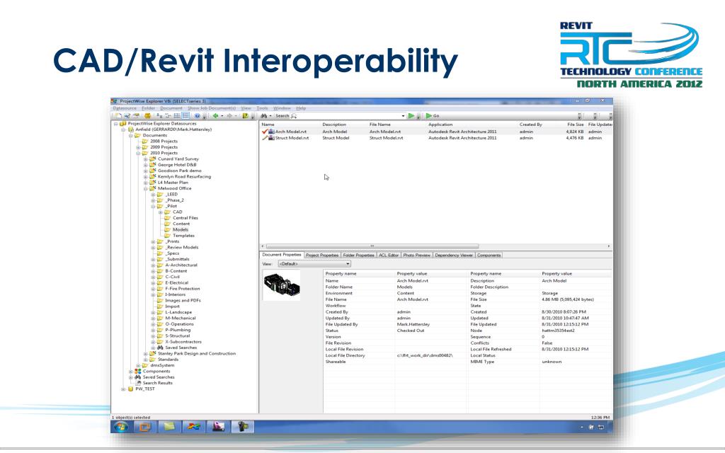Viewport: 725px width, 453px height.
Task: Select the Stanley Park Design and Construction folder
Action: coord(197,354)
